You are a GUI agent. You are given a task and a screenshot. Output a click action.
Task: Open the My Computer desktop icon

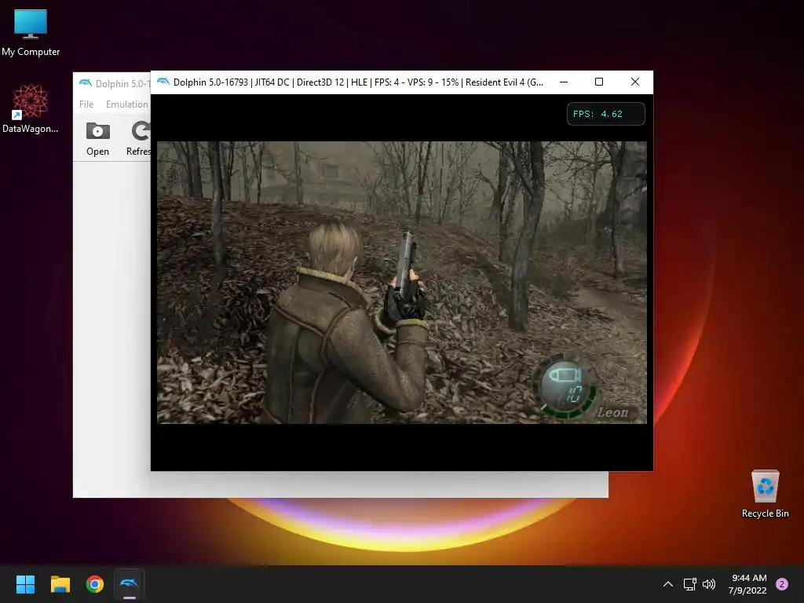tap(31, 32)
